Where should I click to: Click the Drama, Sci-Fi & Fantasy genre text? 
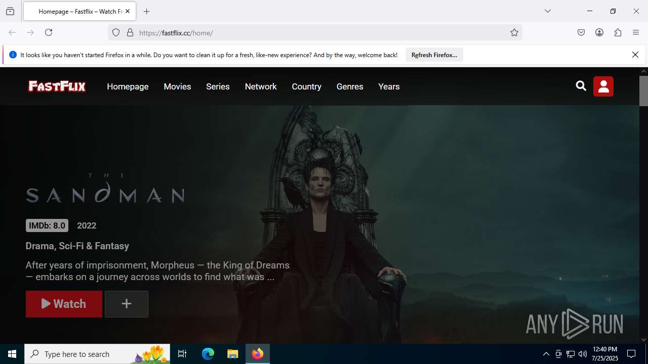pyautogui.click(x=77, y=246)
